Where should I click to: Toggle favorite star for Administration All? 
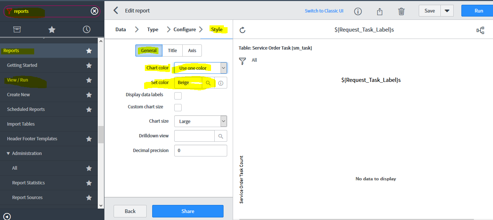coord(89,168)
